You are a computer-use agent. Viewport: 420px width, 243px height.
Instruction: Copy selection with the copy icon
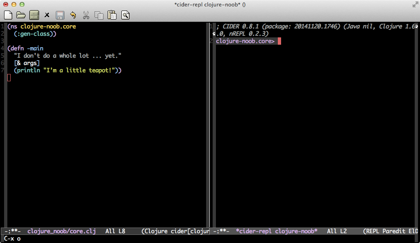coord(99,15)
